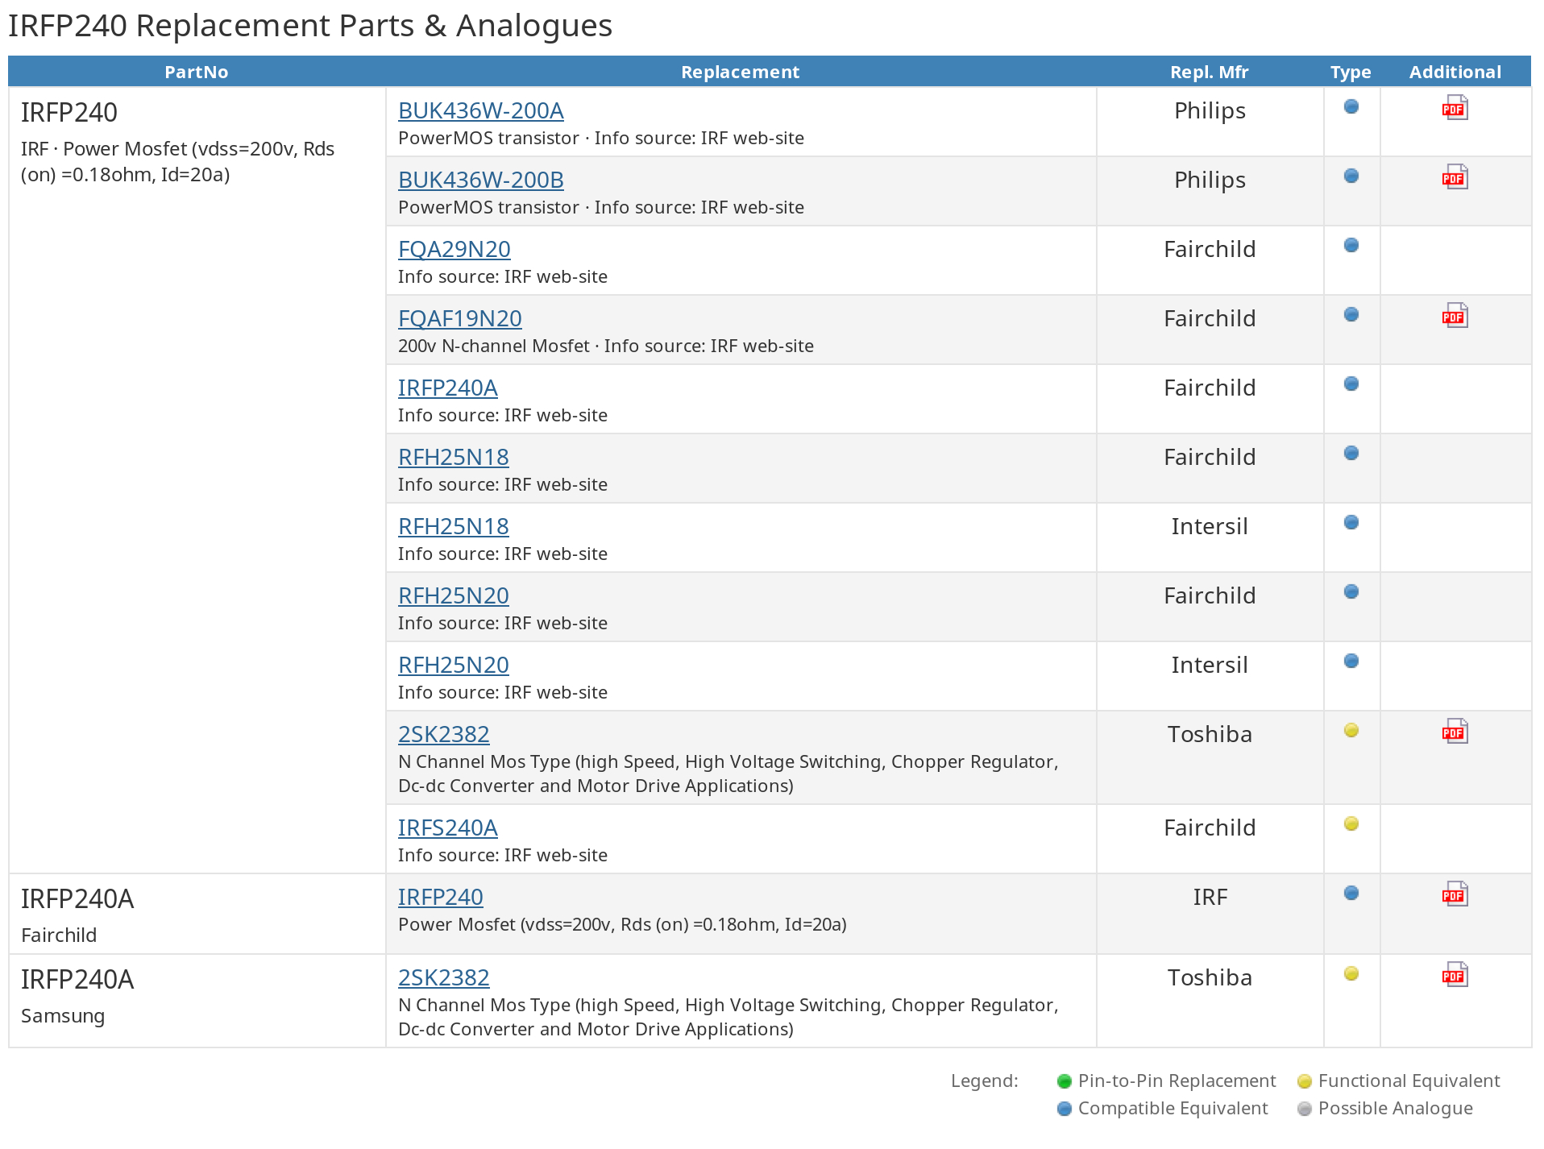Click the blue type dot for Intersil RFH25N20
Viewport: 1544px width, 1149px height.
(x=1351, y=661)
